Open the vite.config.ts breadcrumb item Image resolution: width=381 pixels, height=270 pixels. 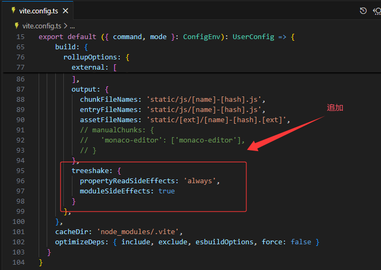[x=40, y=25]
